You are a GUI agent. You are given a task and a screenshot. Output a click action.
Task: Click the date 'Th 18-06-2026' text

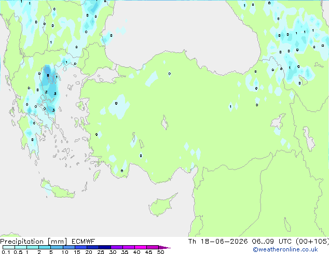[218, 242]
